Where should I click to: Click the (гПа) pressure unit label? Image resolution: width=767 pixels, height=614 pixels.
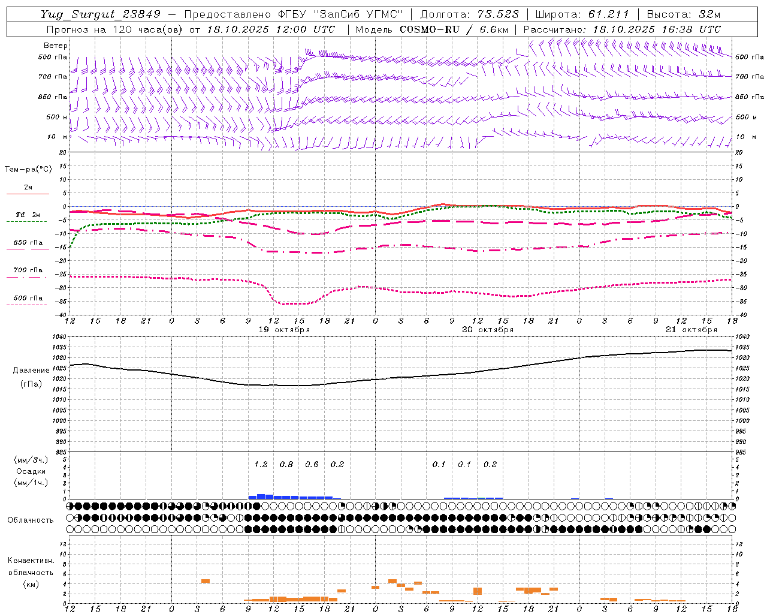tap(31, 384)
